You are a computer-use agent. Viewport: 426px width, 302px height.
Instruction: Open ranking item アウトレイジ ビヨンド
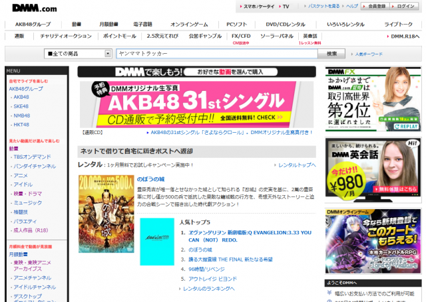tap(212, 279)
